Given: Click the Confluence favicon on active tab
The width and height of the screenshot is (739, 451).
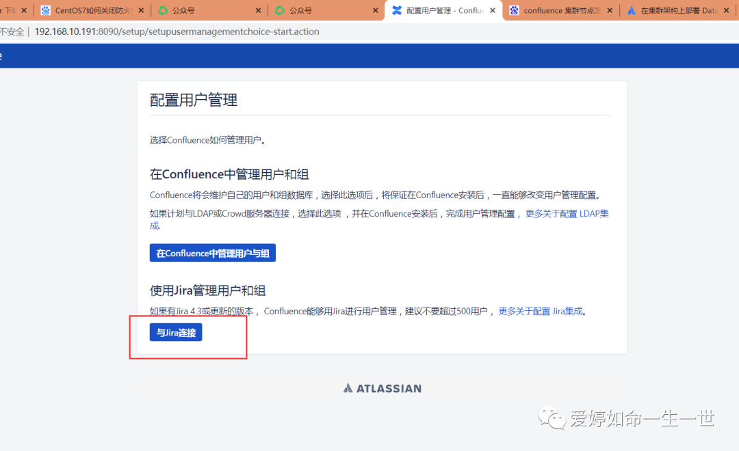Looking at the screenshot, I should click(x=397, y=10).
